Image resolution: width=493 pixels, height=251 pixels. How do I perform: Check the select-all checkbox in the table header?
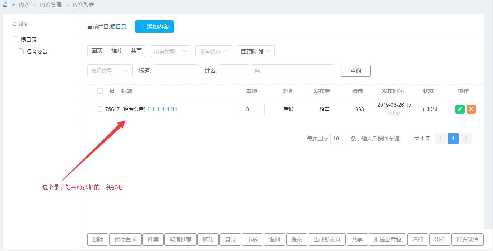click(x=100, y=91)
